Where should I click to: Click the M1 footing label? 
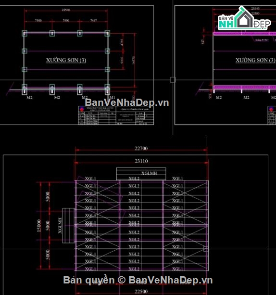click(x=112, y=97)
